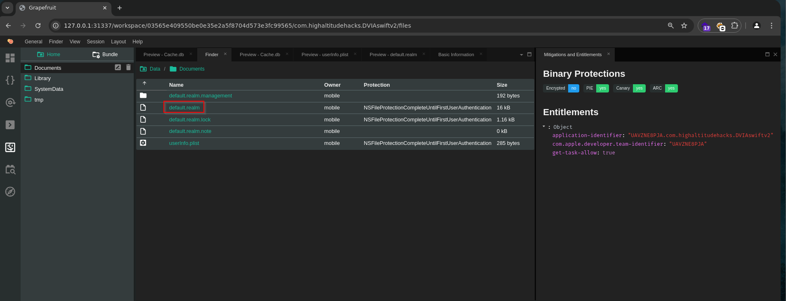Open the package search sidebar icon

coord(10,169)
